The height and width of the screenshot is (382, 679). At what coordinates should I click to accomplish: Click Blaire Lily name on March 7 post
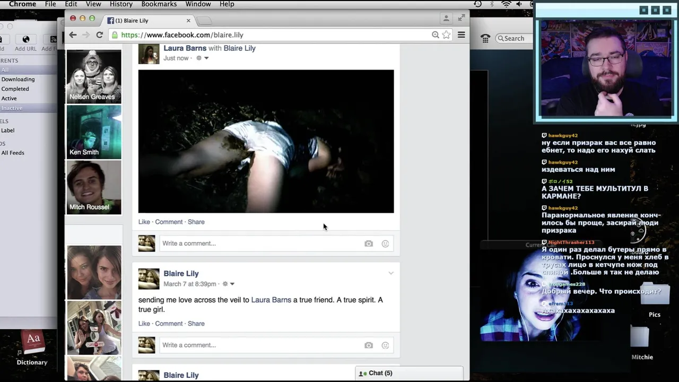tap(181, 274)
